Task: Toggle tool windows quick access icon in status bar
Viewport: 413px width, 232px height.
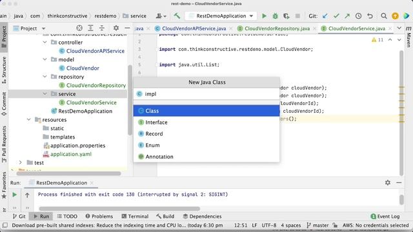Action: [5, 225]
